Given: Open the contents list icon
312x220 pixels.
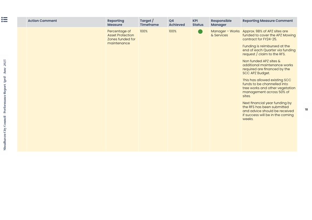Looking at the screenshot, I should (4, 20).
